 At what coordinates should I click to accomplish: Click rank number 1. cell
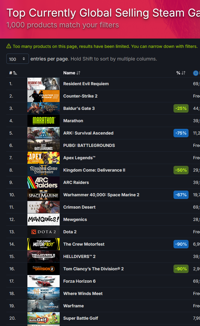coord(11,84)
